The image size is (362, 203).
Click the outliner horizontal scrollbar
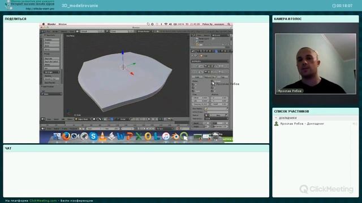coord(208,47)
